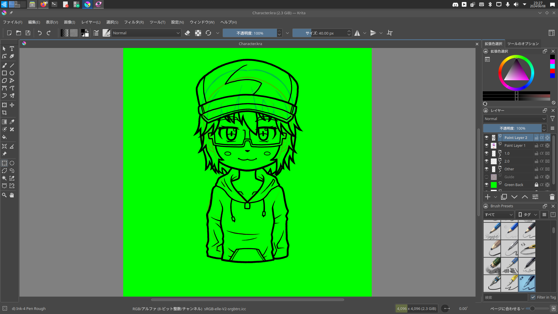Screen dimensions: 558x314
Task: Toggle vertical mirror tool
Action: tap(373, 33)
